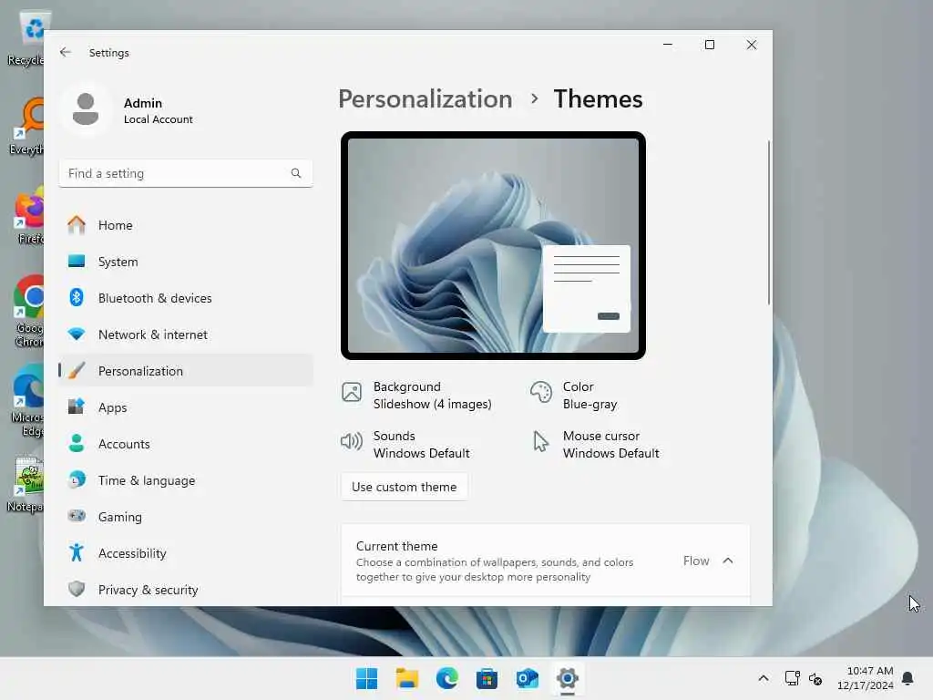Click the Settings page scrollbar
The image size is (933, 700).
(769, 222)
